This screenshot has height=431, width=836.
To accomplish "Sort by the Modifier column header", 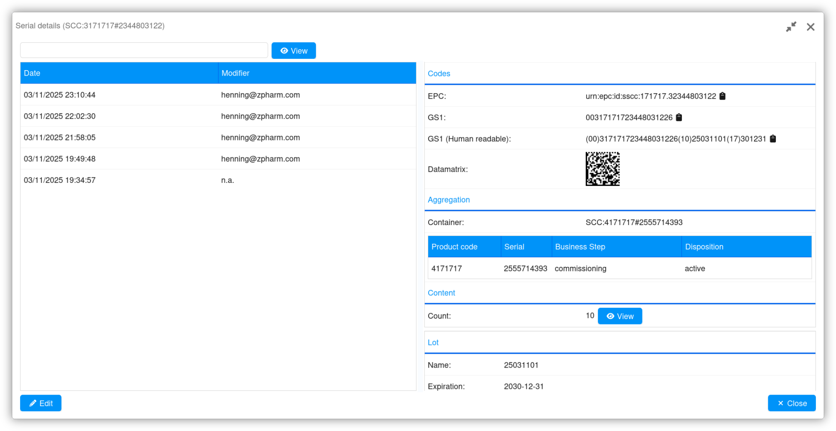I will (317, 73).
